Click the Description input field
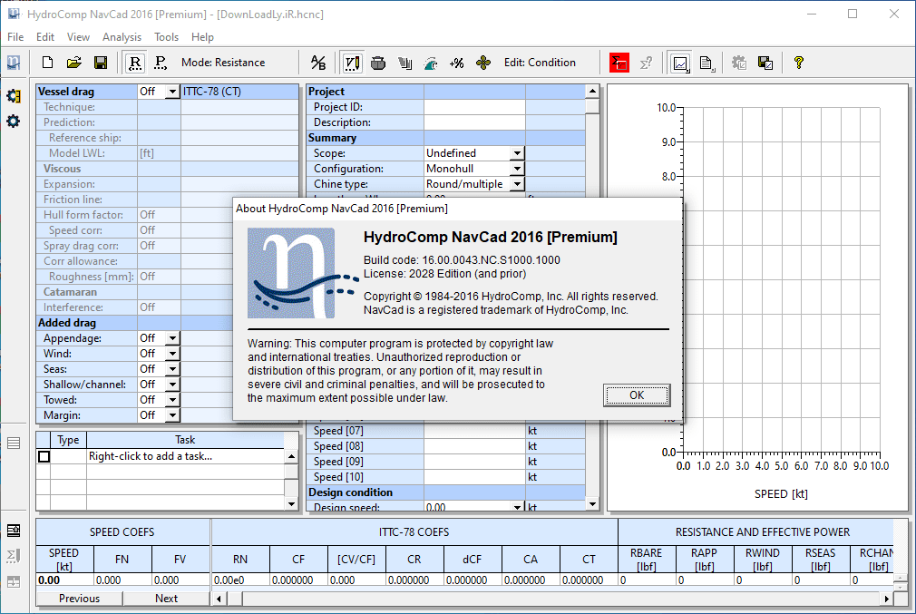This screenshot has height=614, width=916. (474, 122)
